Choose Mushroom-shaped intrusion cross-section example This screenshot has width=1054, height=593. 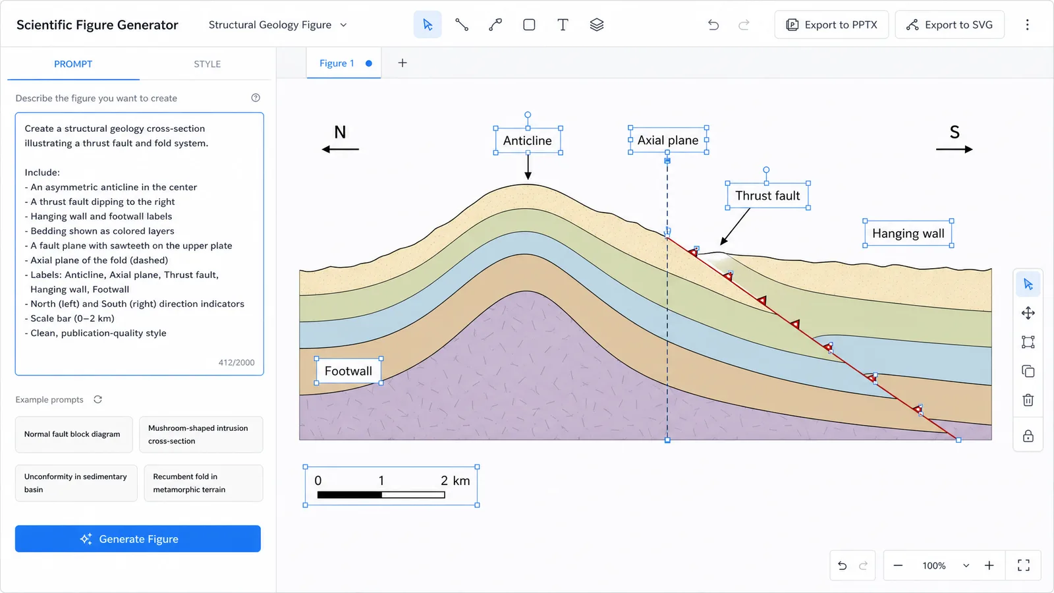click(x=201, y=434)
